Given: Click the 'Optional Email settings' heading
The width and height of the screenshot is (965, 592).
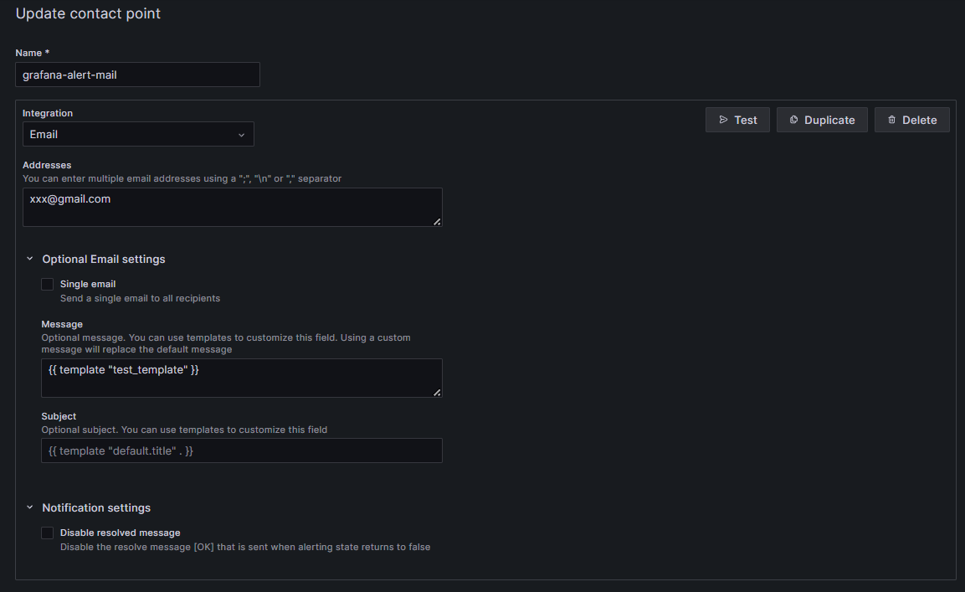Looking at the screenshot, I should [x=104, y=259].
